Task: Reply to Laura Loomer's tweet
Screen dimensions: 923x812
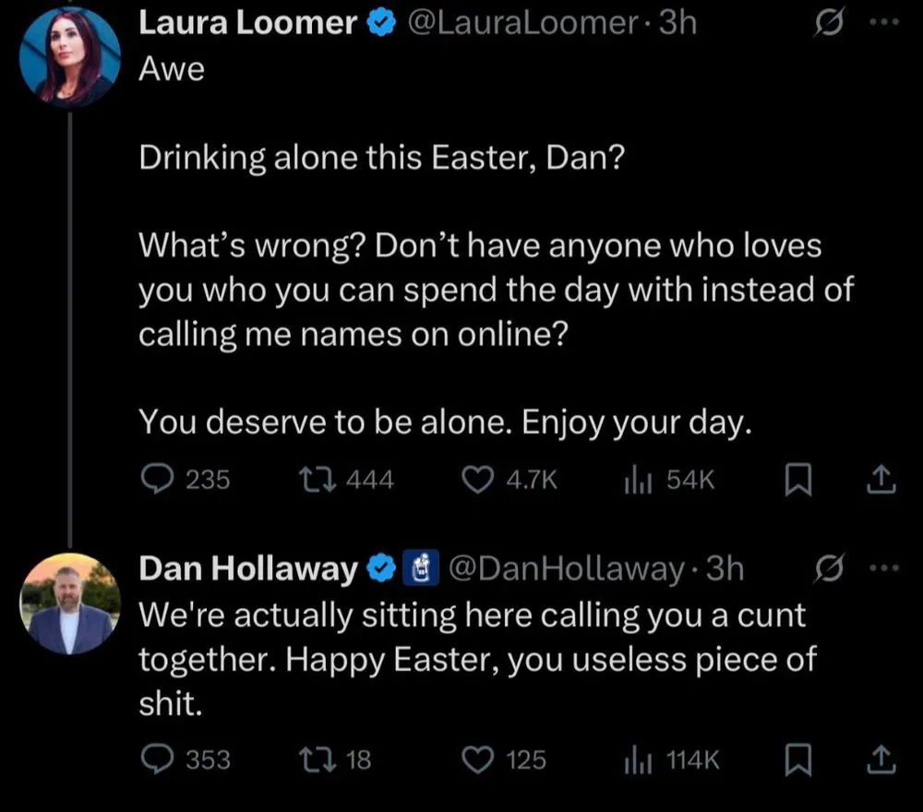Action: coord(155,479)
